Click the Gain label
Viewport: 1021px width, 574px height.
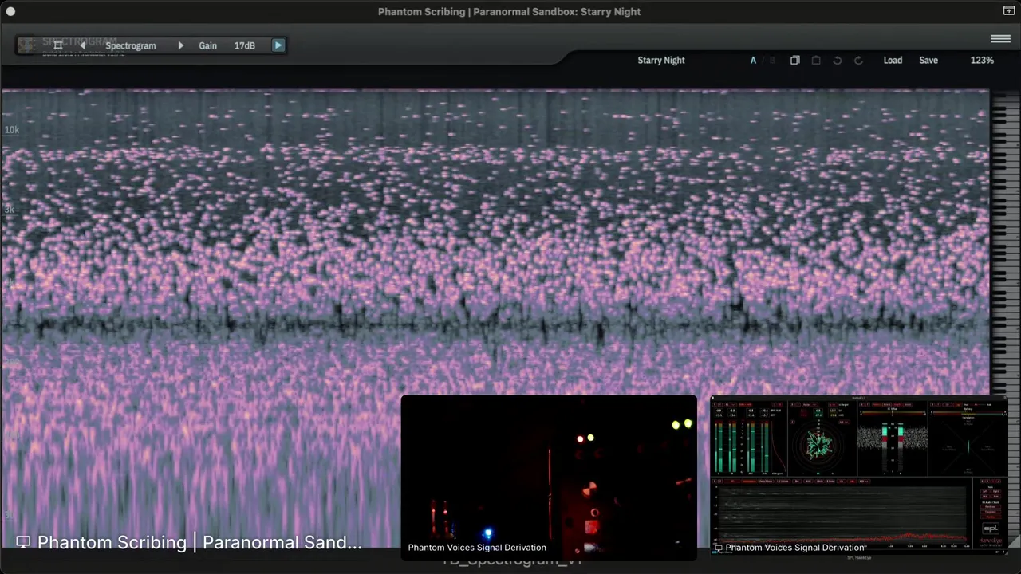click(x=207, y=45)
